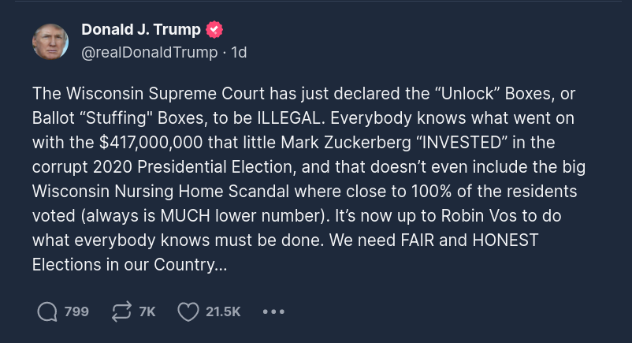Click the 21.5K likes count
The height and width of the screenshot is (343, 632).
223,312
